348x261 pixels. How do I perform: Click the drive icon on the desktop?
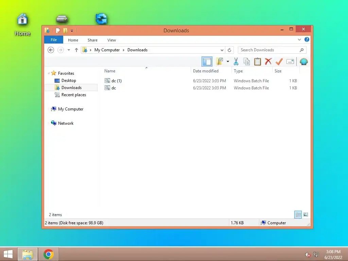[x=62, y=19]
